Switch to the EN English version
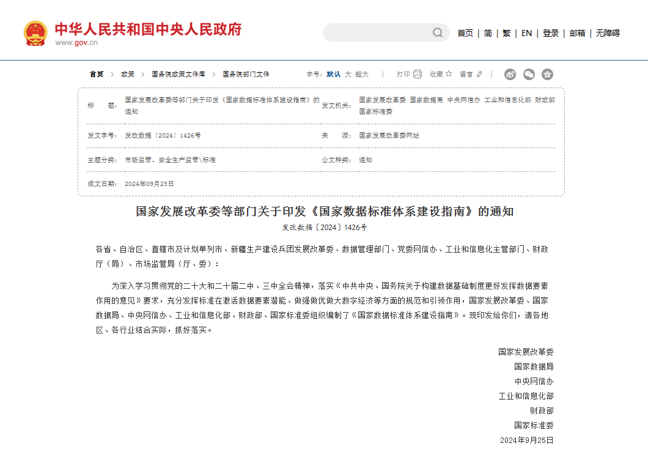648x454 pixels. click(x=526, y=33)
